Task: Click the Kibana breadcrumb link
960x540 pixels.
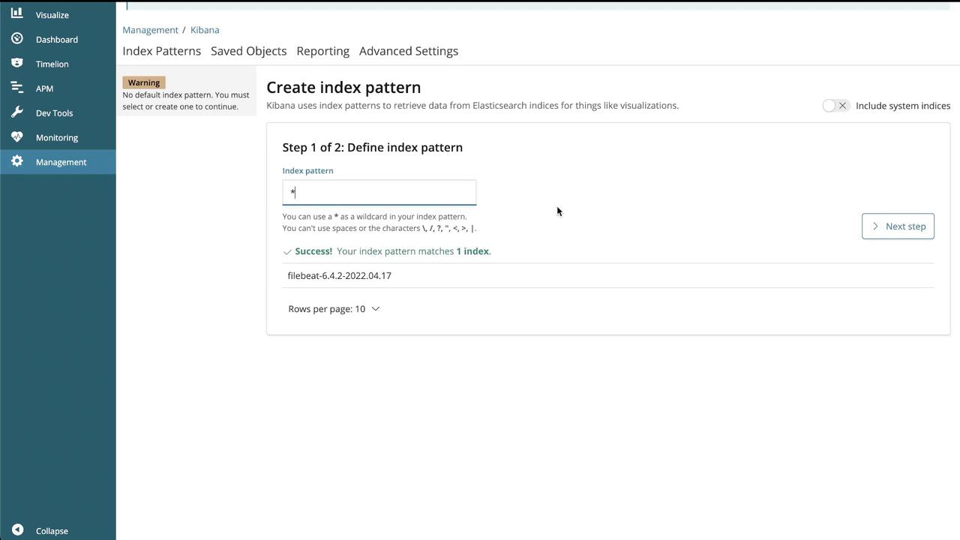Action: coord(205,30)
